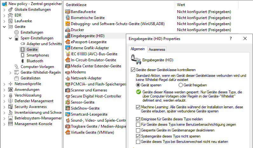Select the 'Gerät sperren' radio button

coord(138,85)
